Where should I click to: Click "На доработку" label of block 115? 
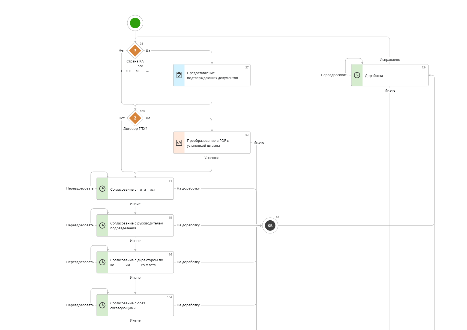[188, 225]
